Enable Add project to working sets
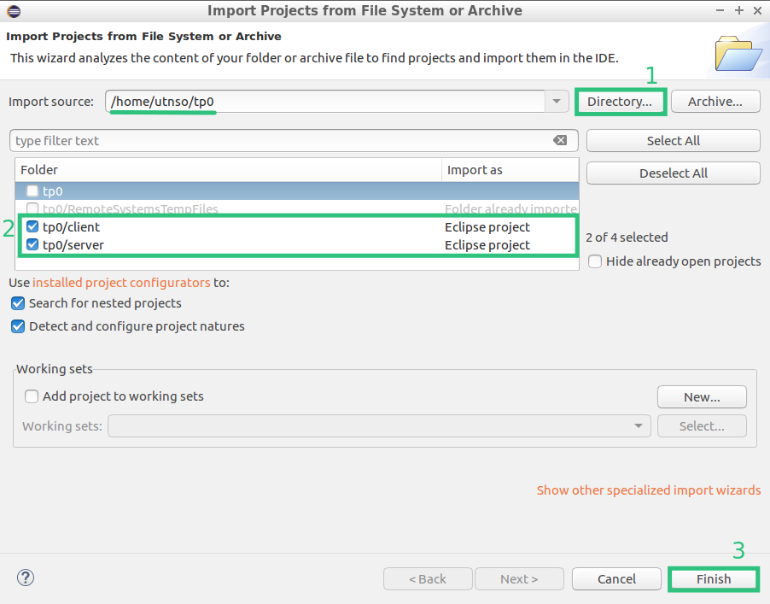The image size is (770, 604). pyautogui.click(x=32, y=396)
